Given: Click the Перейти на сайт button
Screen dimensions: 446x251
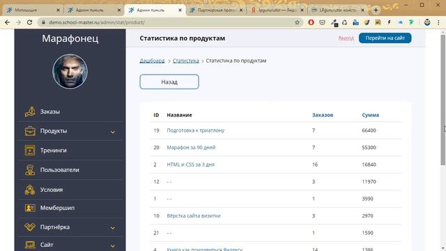Looking at the screenshot, I should [385, 38].
